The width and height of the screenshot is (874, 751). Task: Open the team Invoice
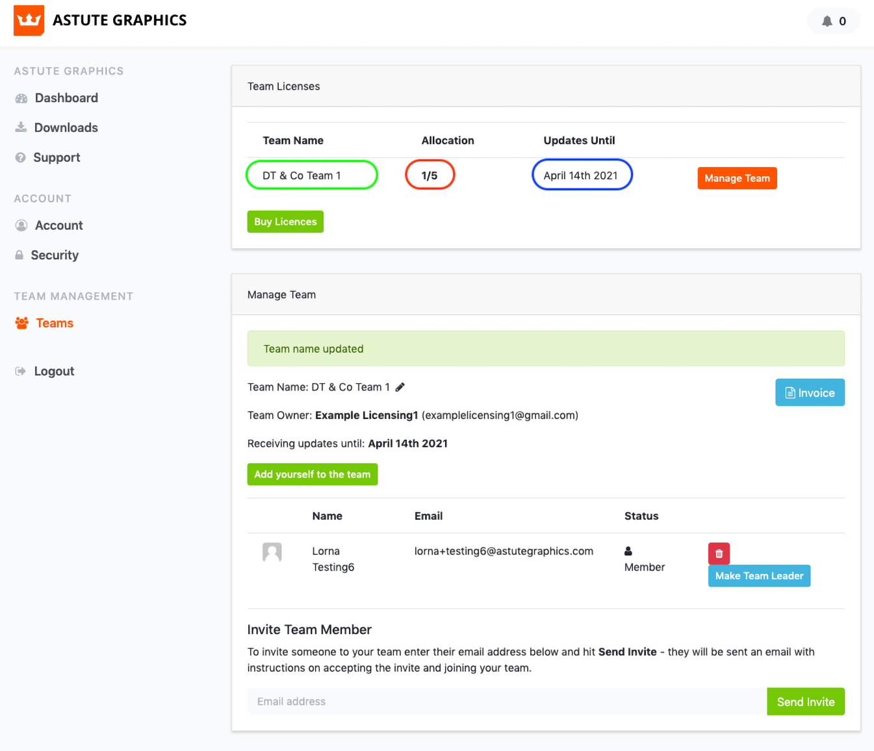pyautogui.click(x=810, y=392)
